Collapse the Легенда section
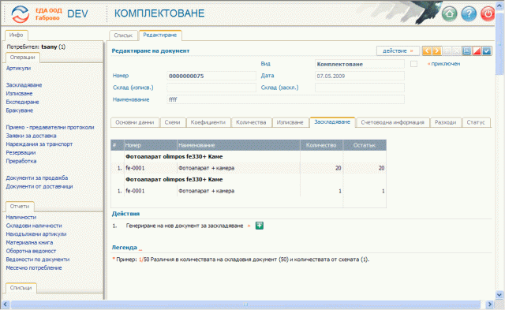This screenshot has width=505, height=310. (140, 248)
